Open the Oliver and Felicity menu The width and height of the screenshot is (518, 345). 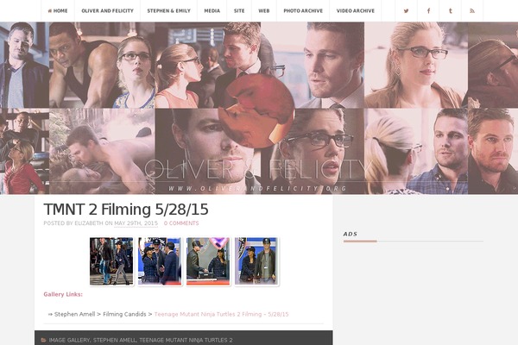[x=107, y=11]
